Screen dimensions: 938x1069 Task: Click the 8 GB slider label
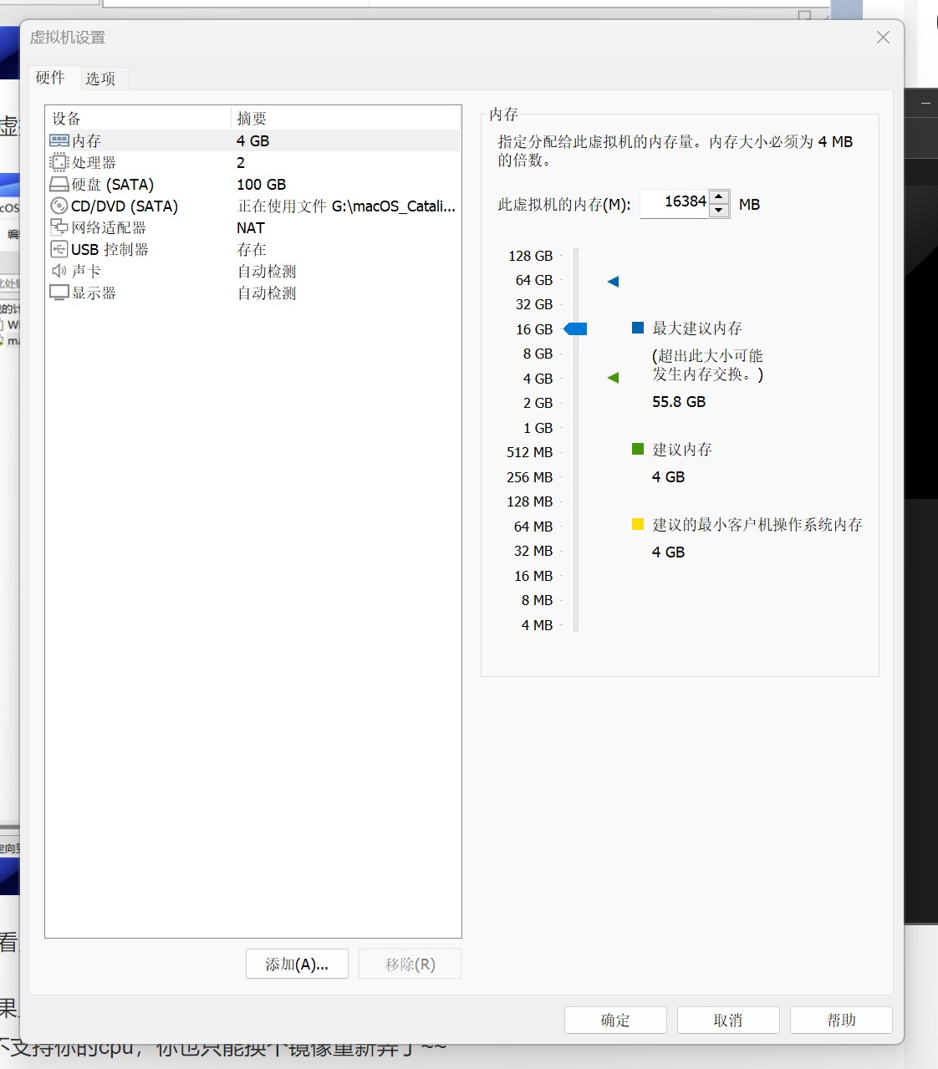(538, 354)
